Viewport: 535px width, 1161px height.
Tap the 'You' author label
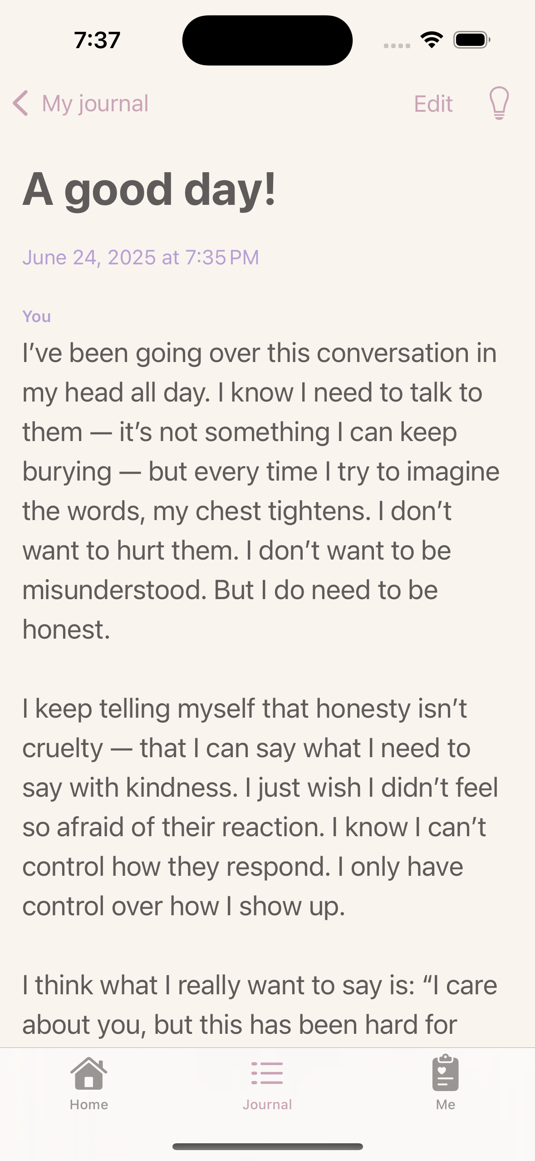coord(37,317)
